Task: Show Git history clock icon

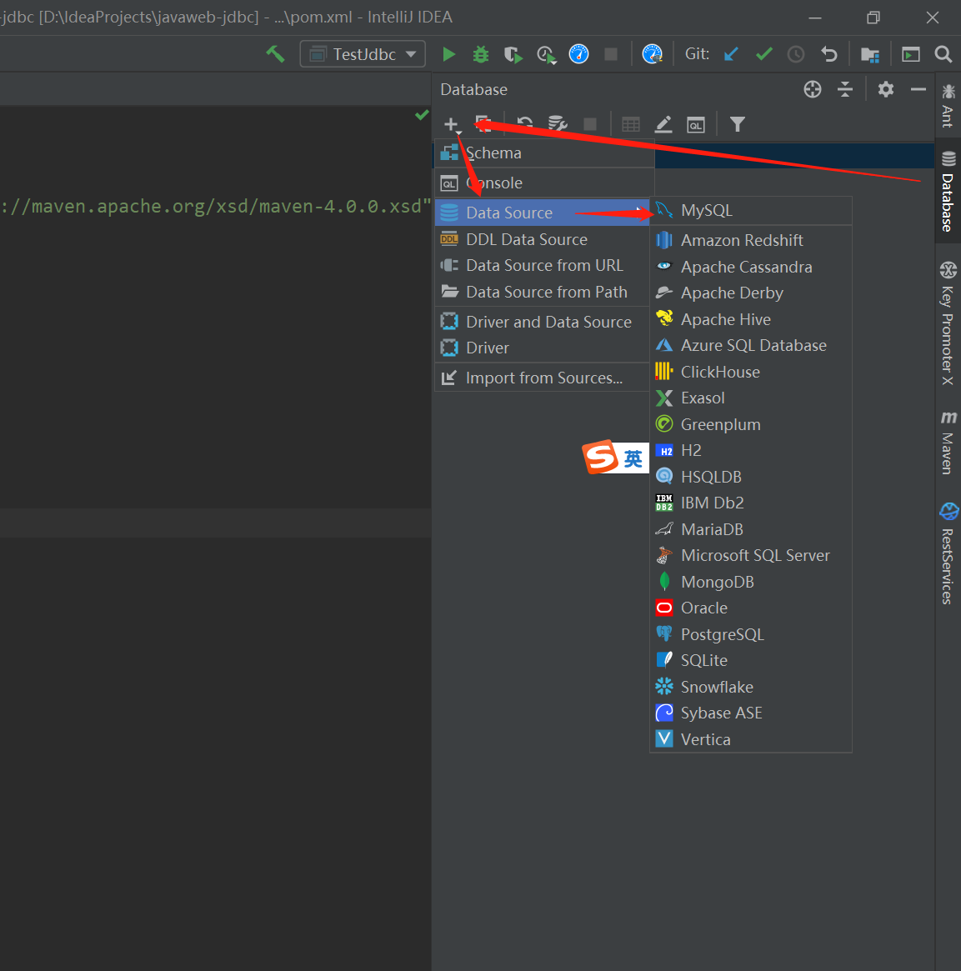Action: coord(796,54)
